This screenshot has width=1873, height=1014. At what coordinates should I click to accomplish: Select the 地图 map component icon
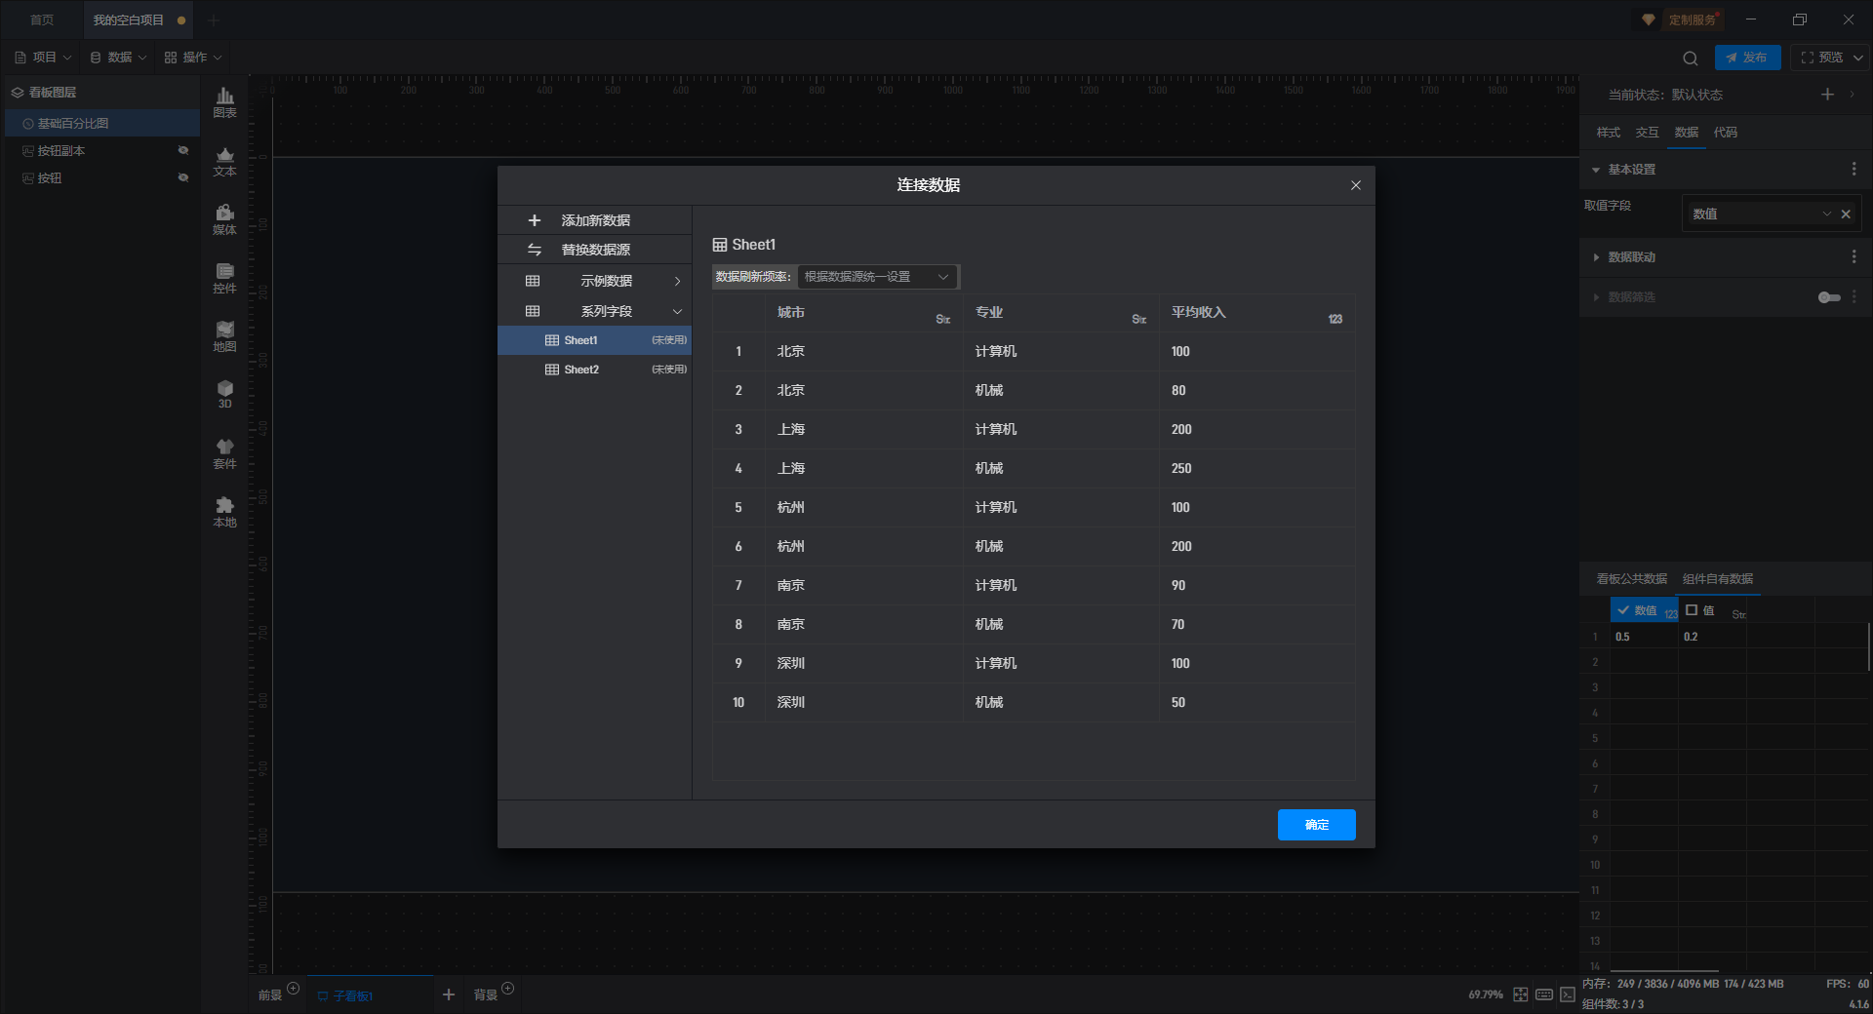224,335
